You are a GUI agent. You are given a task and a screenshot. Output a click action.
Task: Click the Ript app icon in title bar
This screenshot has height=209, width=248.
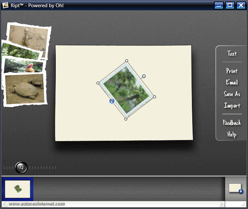pyautogui.click(x=5, y=5)
